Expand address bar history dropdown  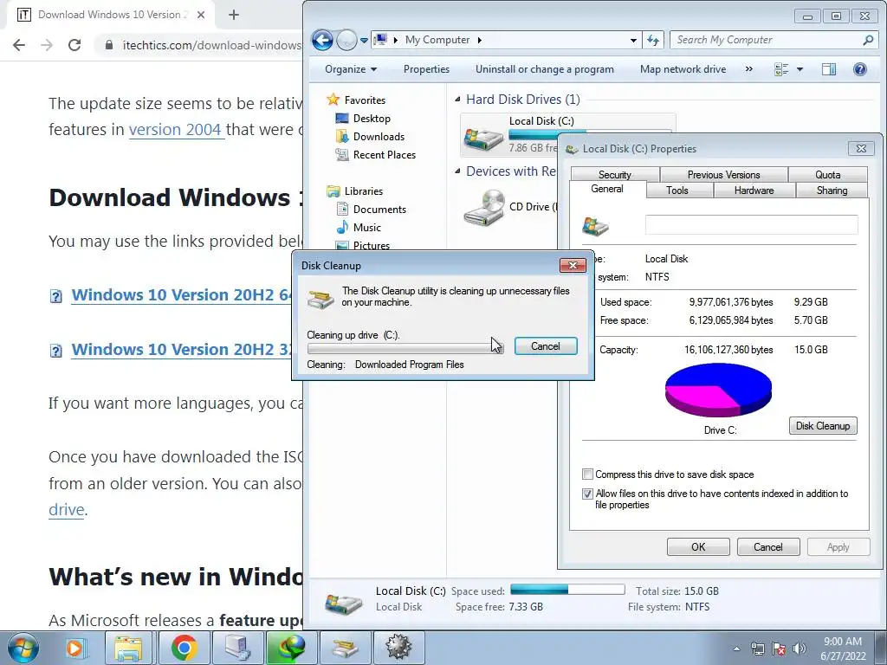point(633,40)
